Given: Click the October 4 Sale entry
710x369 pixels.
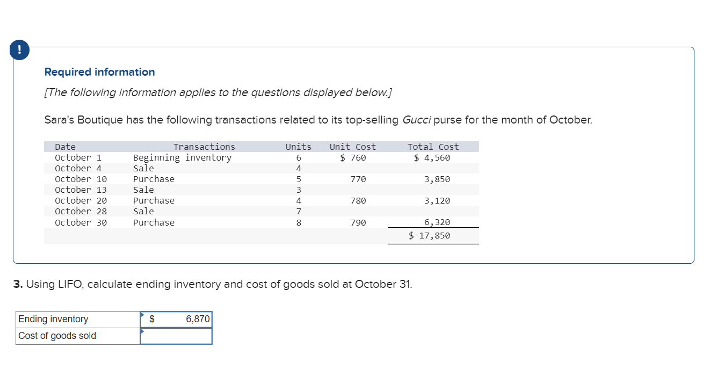Looking at the screenshot, I should [145, 168].
